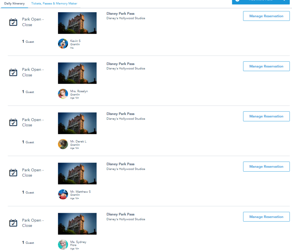The width and height of the screenshot is (292, 251).
Task: Click Disney's Hollywood Studios text in Mr. Matthew S reservation
Action: coord(126,169)
